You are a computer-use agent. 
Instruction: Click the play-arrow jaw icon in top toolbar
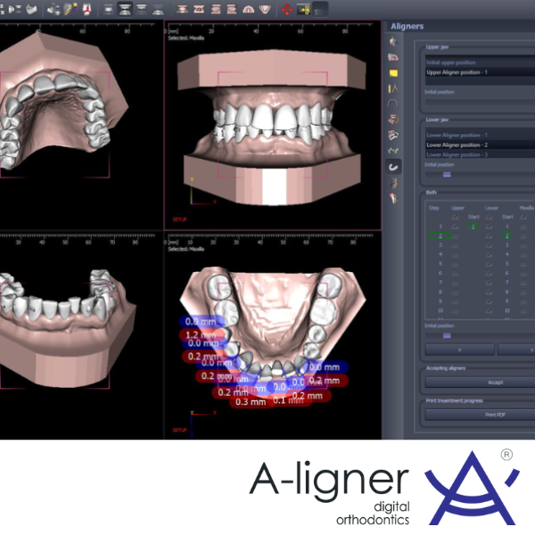pos(14,9)
